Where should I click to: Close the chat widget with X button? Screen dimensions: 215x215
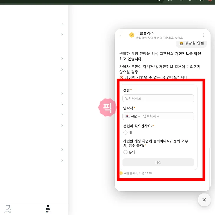[204, 200]
